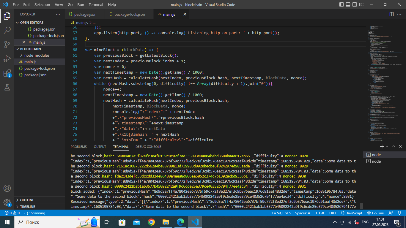Open the Testing flask icon
This screenshot has width=406, height=228.
[7, 87]
